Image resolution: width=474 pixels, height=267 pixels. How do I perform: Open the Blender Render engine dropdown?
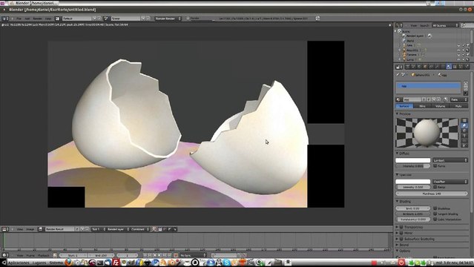click(x=168, y=19)
